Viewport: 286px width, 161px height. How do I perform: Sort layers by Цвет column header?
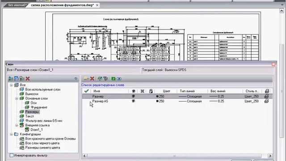166,91
